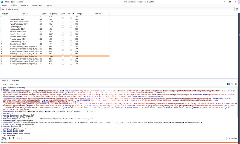
Task: Sort by the Status column header
Action: pos(44,14)
